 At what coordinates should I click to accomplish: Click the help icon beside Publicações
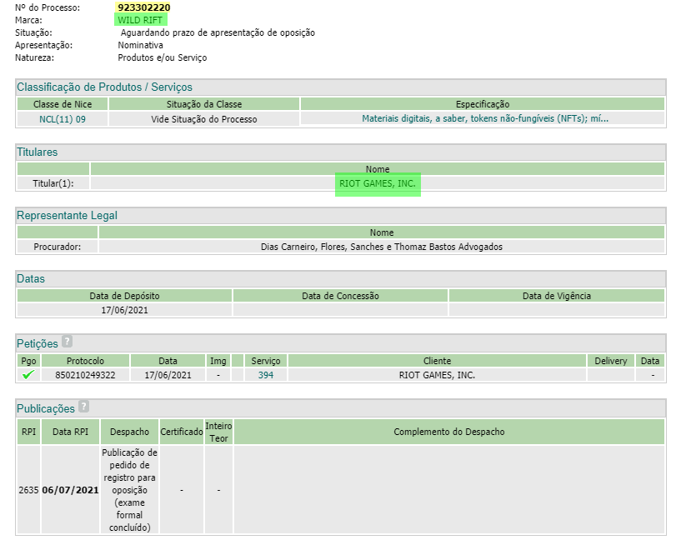click(x=83, y=407)
